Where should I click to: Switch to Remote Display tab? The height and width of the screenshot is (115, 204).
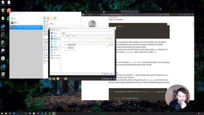pos(68,36)
